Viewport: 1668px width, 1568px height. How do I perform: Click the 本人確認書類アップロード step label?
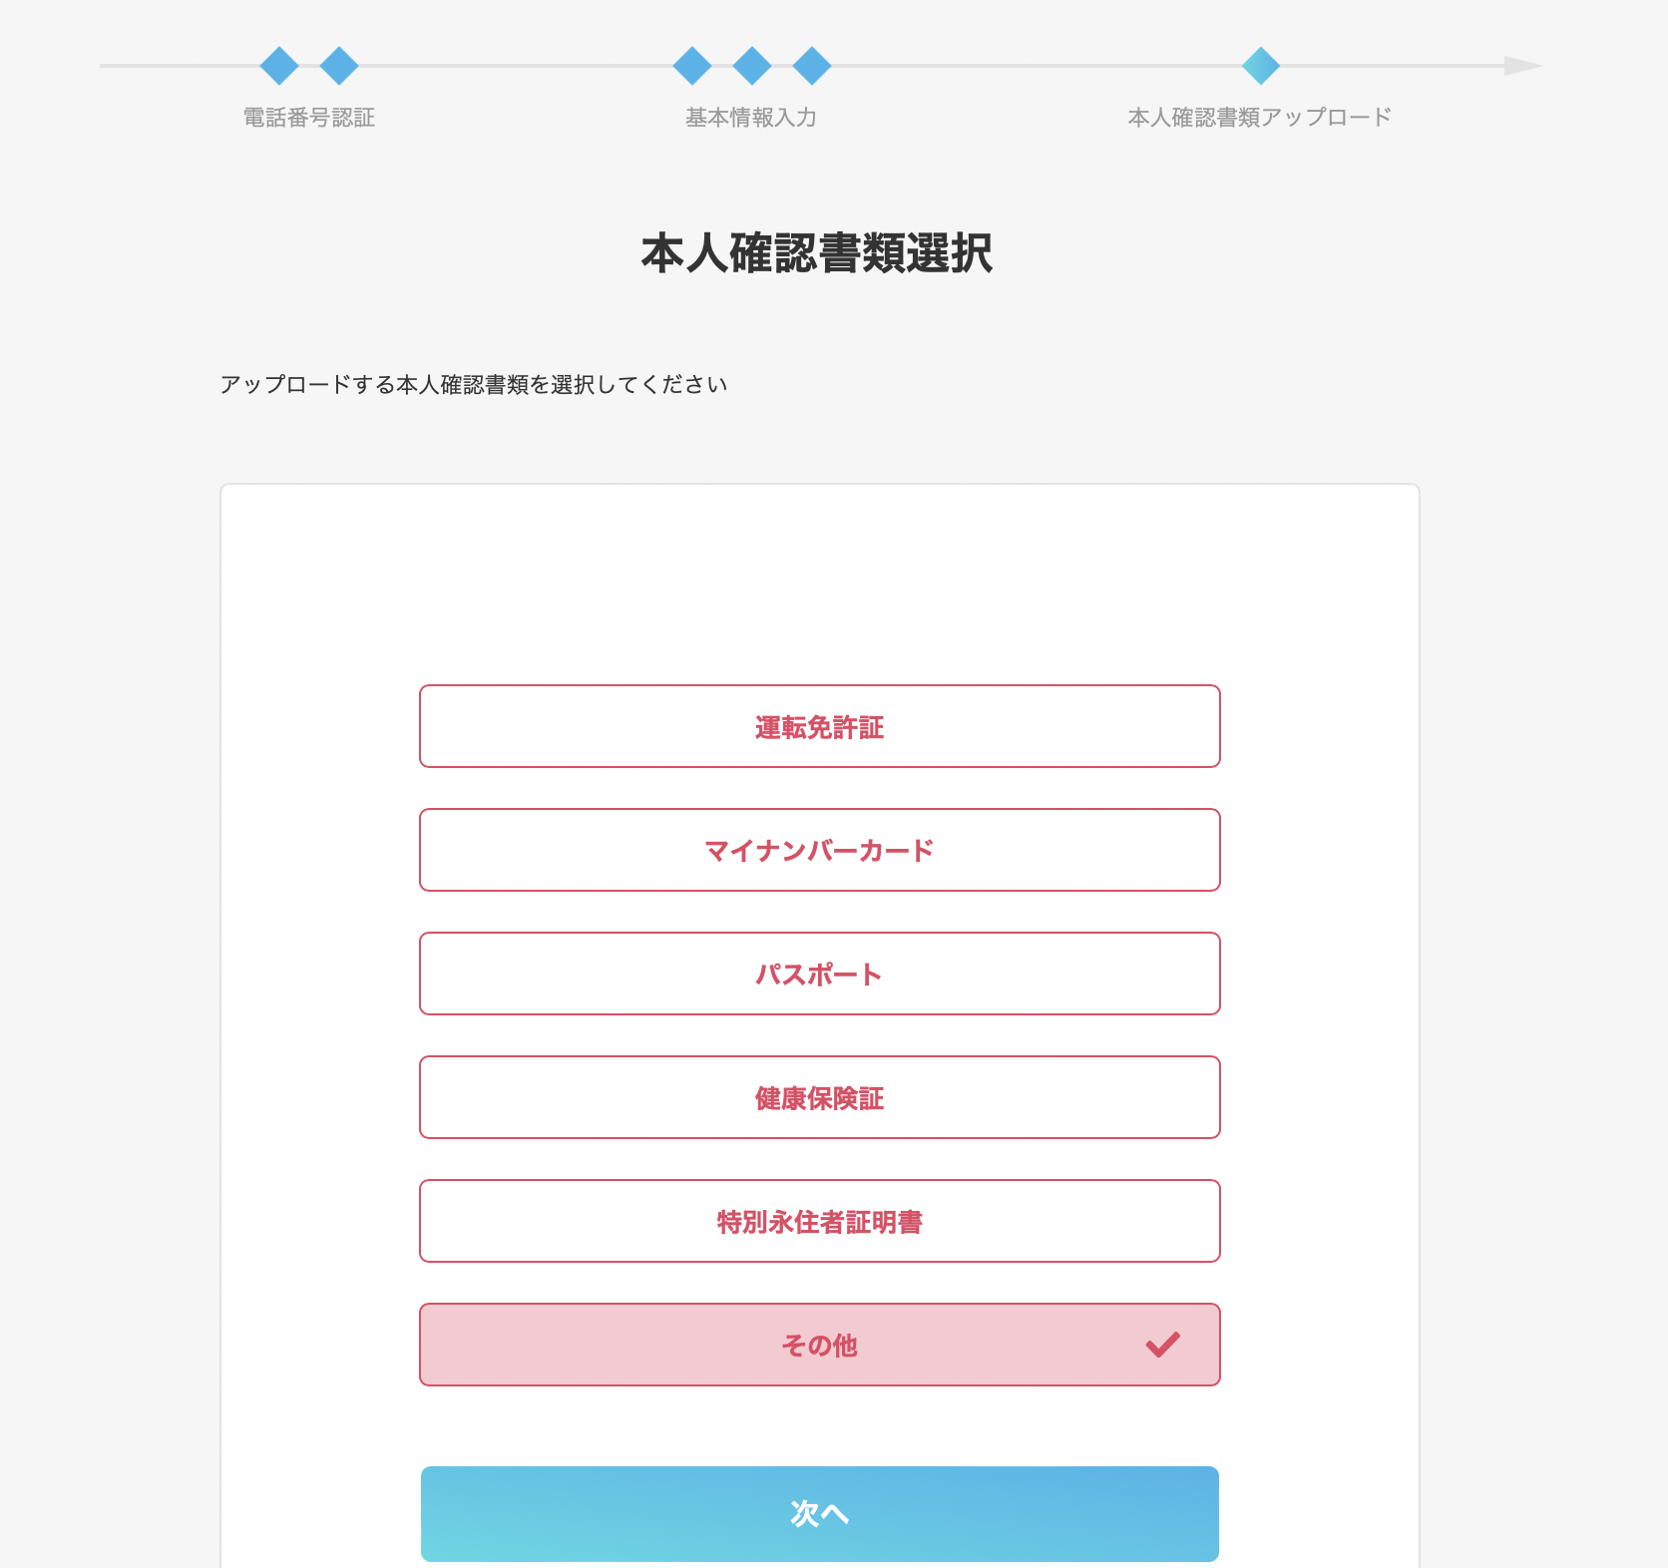point(1260,117)
